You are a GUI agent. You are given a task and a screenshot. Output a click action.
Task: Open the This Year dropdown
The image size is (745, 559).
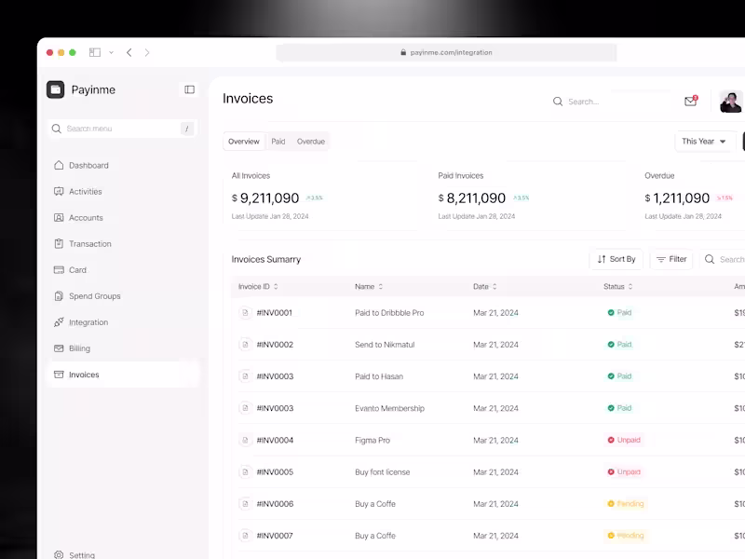(x=705, y=142)
